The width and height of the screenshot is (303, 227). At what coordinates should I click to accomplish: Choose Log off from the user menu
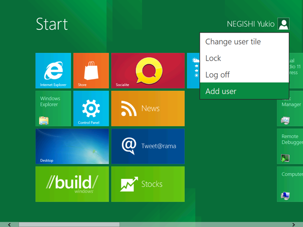click(244, 75)
